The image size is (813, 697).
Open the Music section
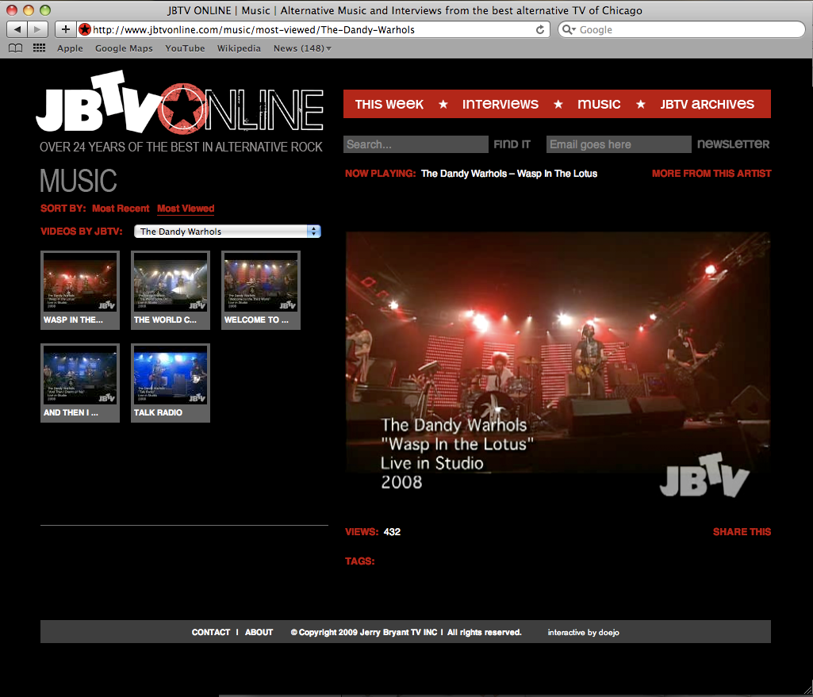tap(599, 104)
